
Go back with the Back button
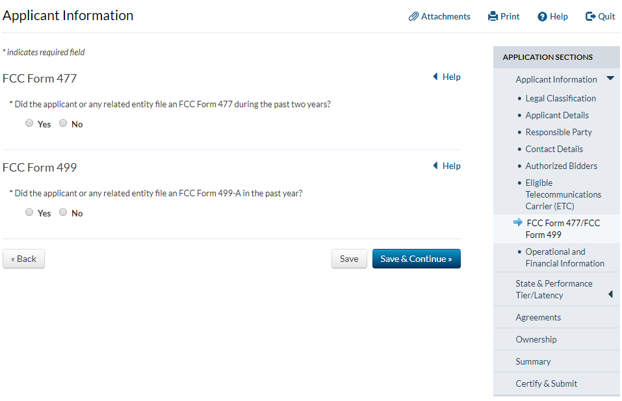click(x=23, y=259)
